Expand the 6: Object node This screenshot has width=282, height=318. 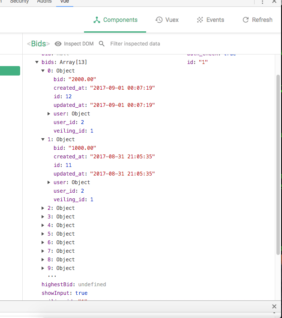point(43,242)
